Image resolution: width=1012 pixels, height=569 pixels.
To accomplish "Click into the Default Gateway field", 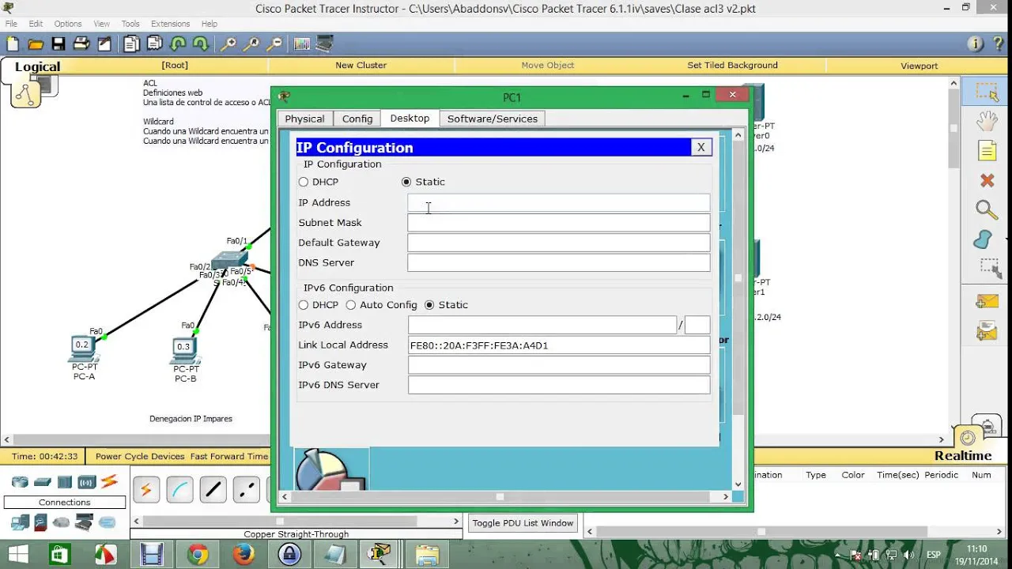I will (x=558, y=243).
